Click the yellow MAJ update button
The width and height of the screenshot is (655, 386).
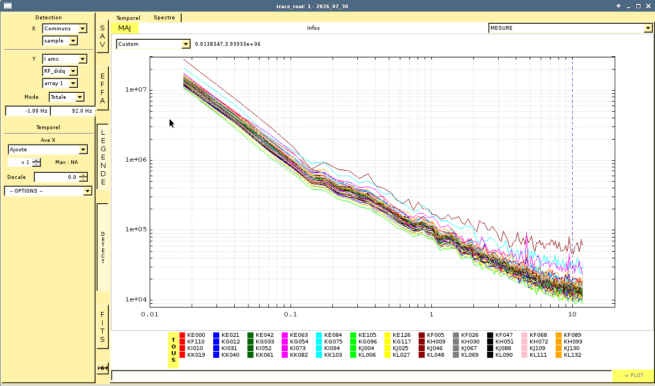pyautogui.click(x=124, y=28)
